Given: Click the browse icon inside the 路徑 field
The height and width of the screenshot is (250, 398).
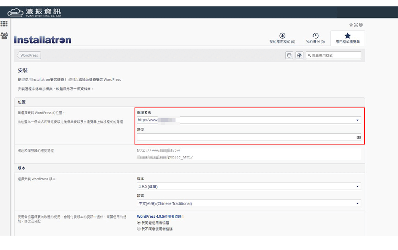Looking at the screenshot, I should (359, 137).
